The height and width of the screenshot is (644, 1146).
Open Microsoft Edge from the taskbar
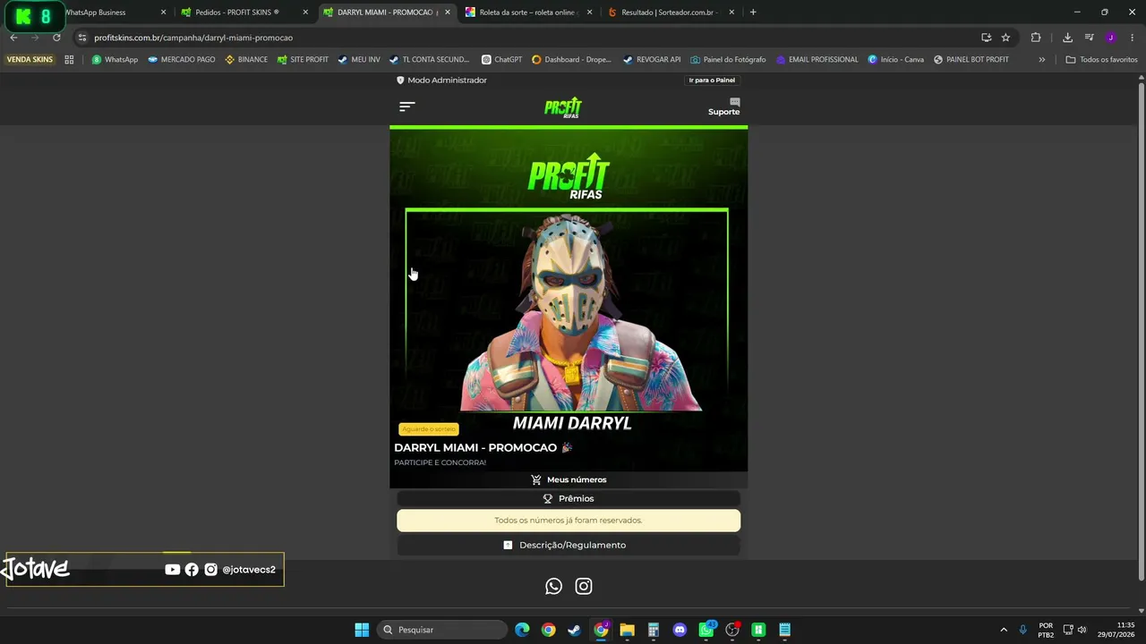pyautogui.click(x=522, y=630)
